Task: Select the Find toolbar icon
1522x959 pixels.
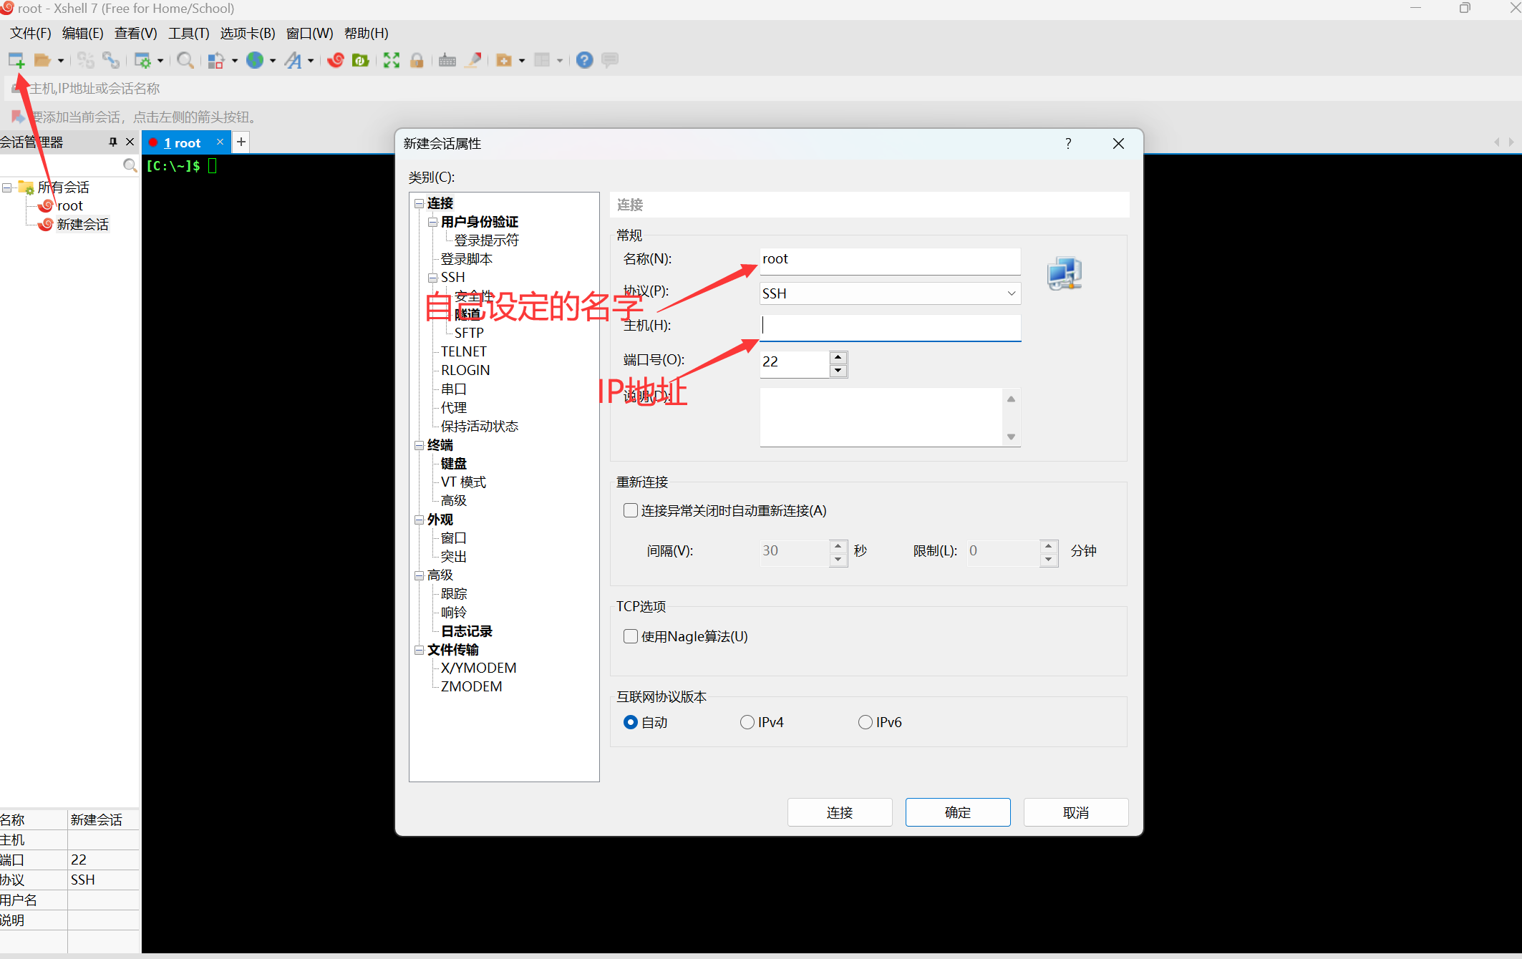Action: [185, 60]
